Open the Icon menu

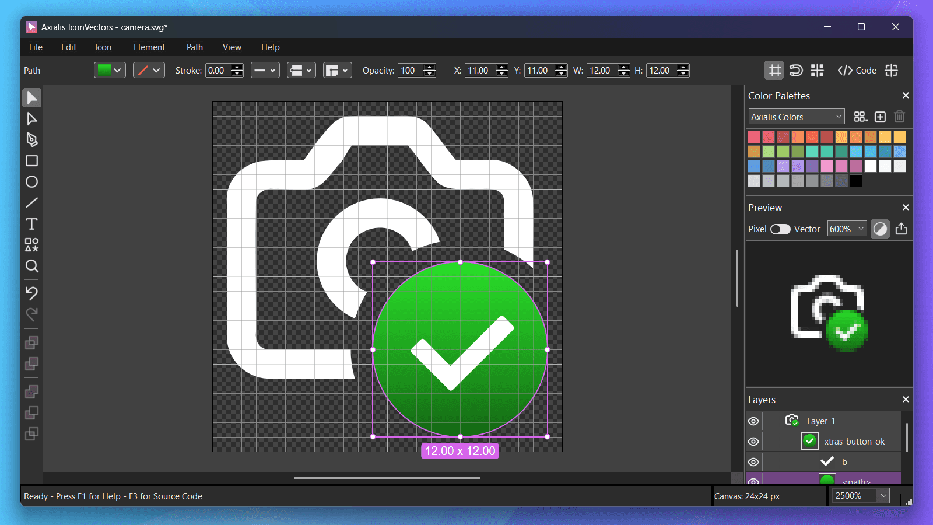(x=103, y=47)
